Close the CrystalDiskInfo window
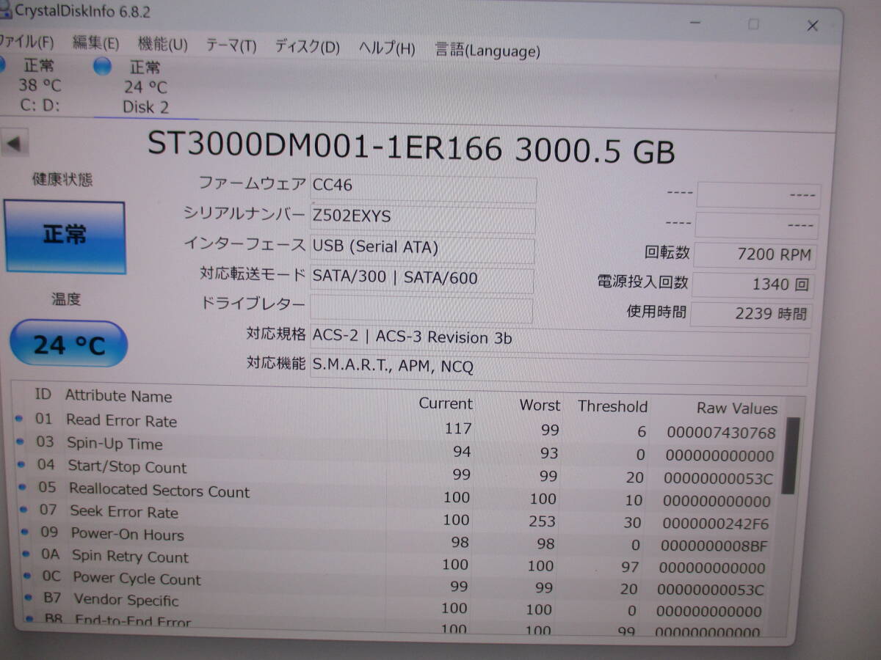 812,26
